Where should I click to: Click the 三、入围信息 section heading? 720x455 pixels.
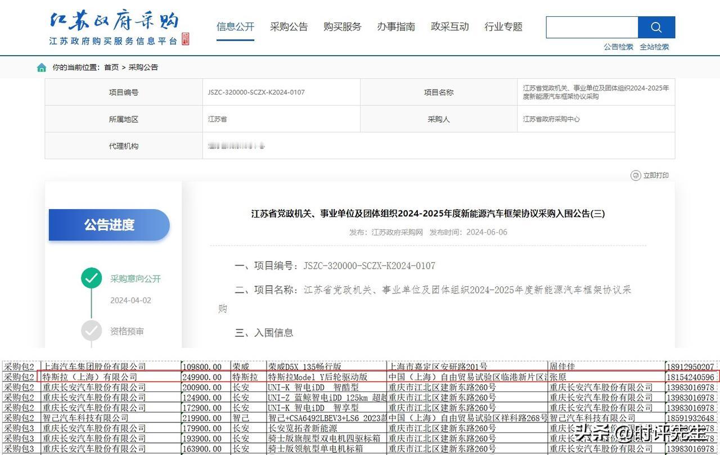click(x=264, y=332)
